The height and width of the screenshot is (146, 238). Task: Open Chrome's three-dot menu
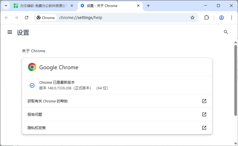click(x=231, y=18)
